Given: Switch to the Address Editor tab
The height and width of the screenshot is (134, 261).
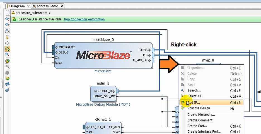Looking at the screenshot, I should point(47,6).
